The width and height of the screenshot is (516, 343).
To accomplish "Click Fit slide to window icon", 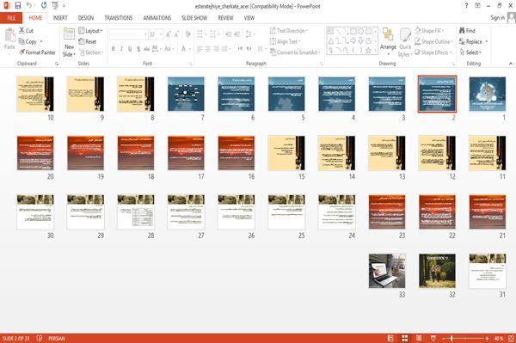I will pyautogui.click(x=511, y=338).
